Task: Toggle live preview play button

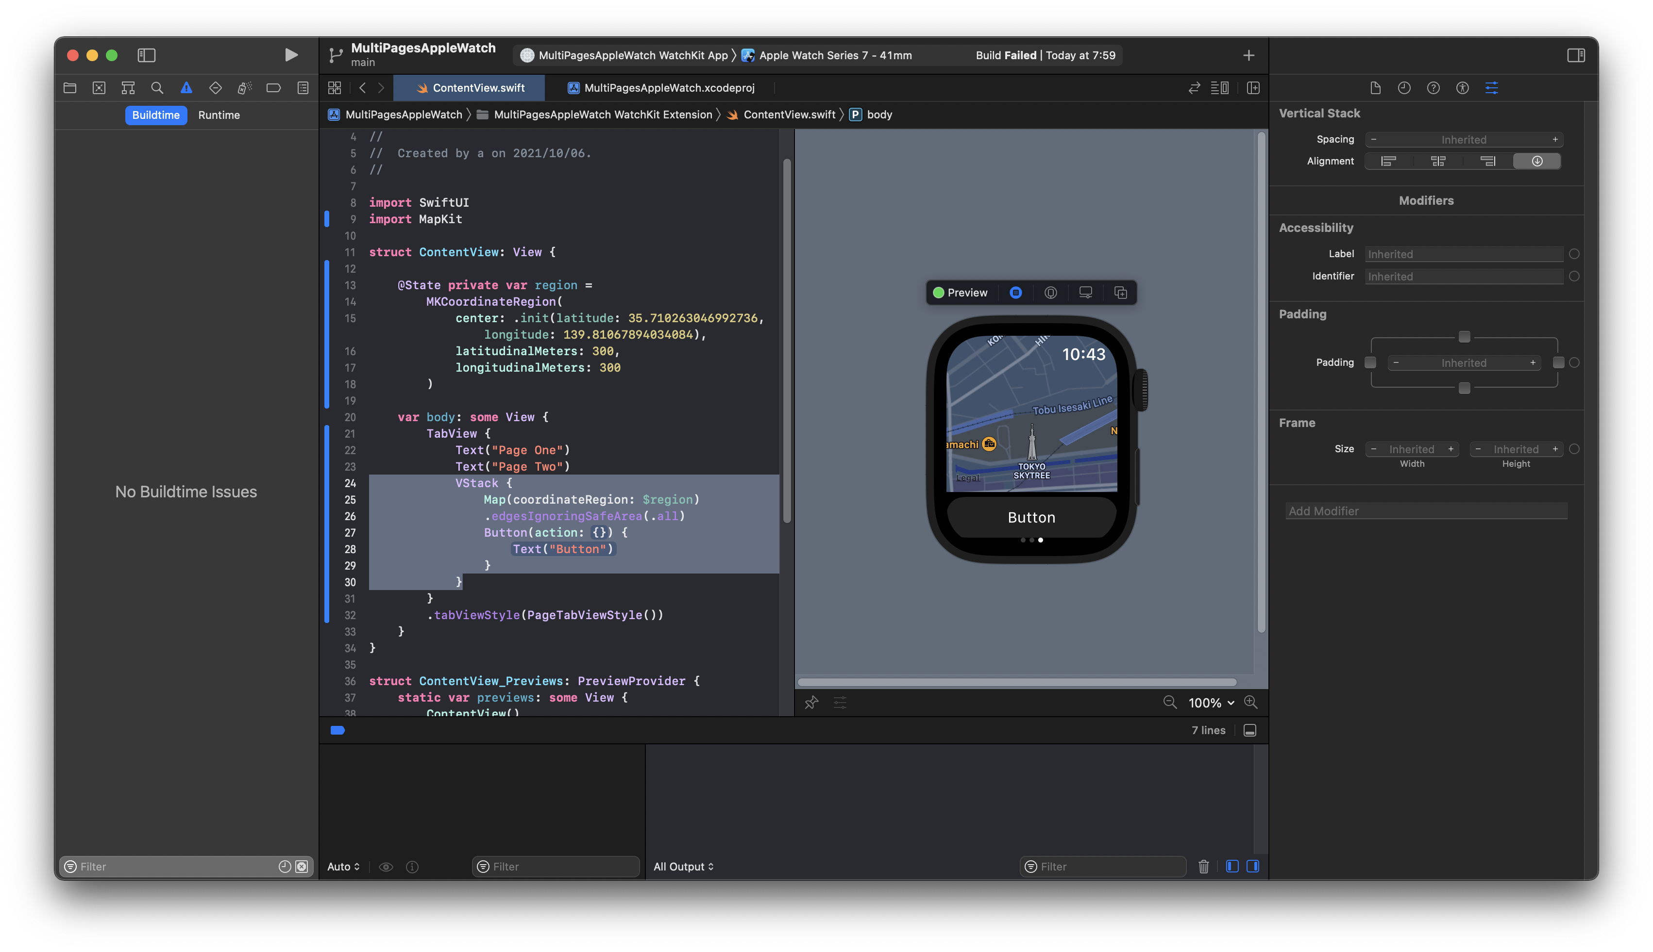Action: 1015,292
